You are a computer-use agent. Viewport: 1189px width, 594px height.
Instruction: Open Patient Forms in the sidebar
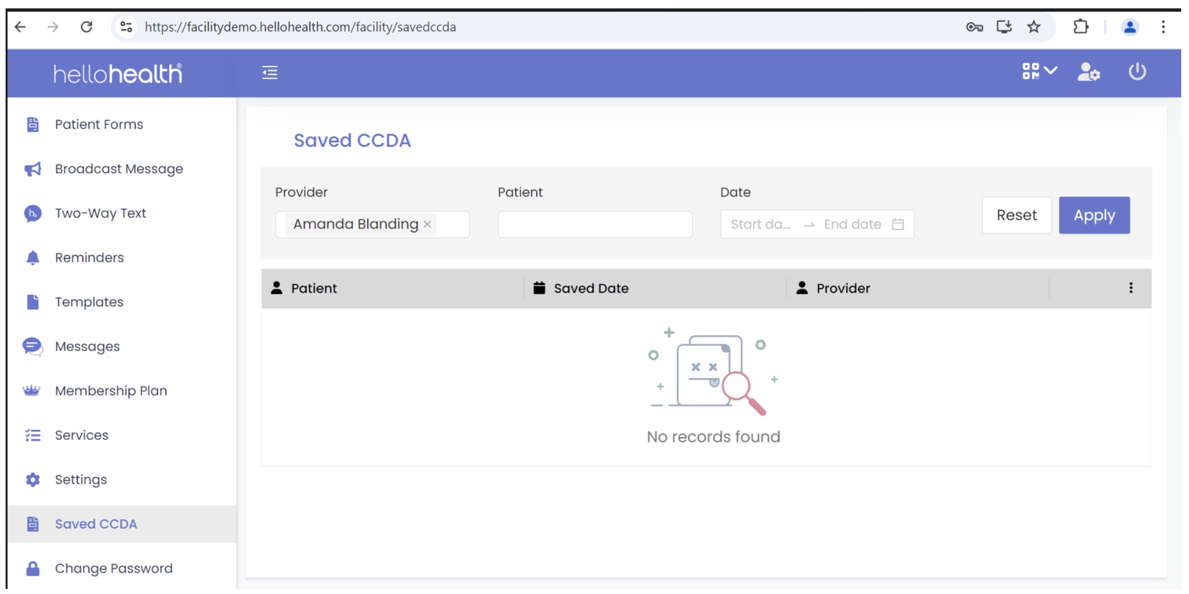[x=99, y=124]
